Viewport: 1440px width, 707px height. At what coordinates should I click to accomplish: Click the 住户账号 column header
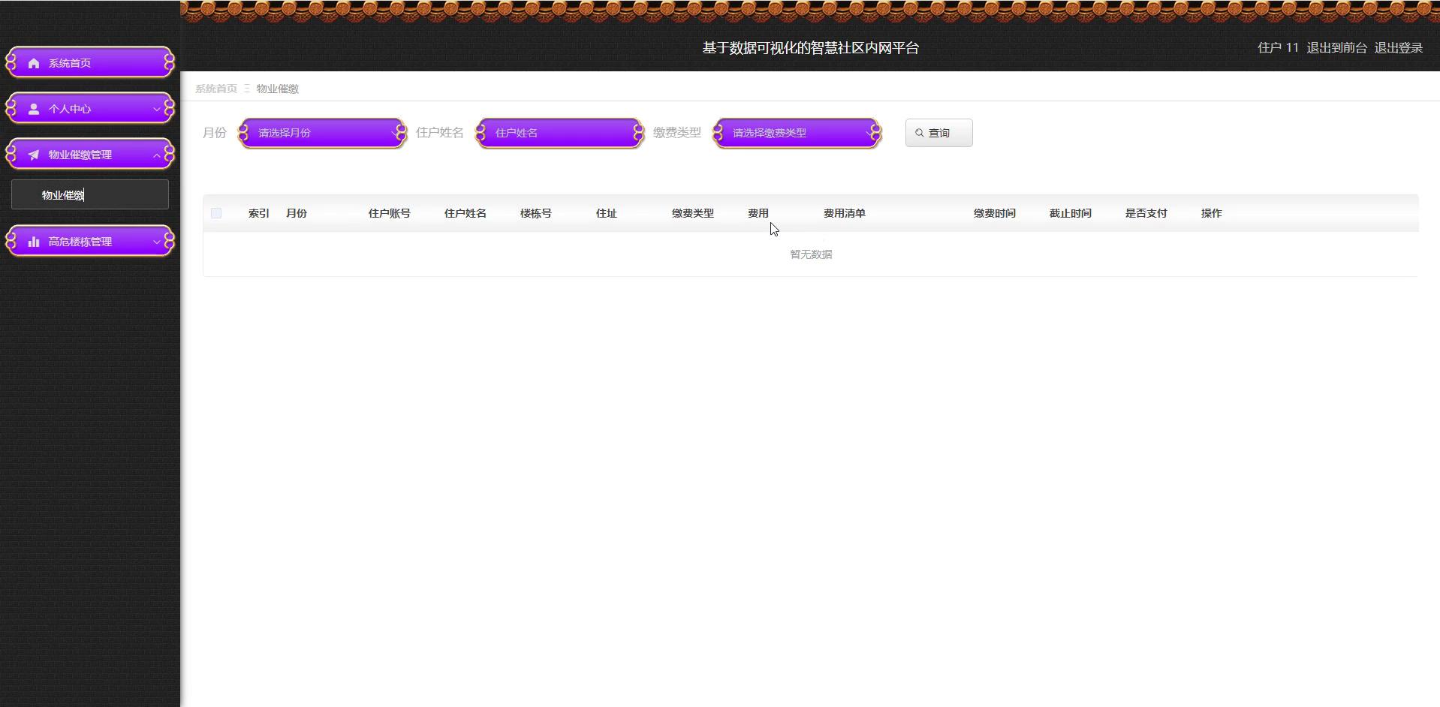pos(390,213)
